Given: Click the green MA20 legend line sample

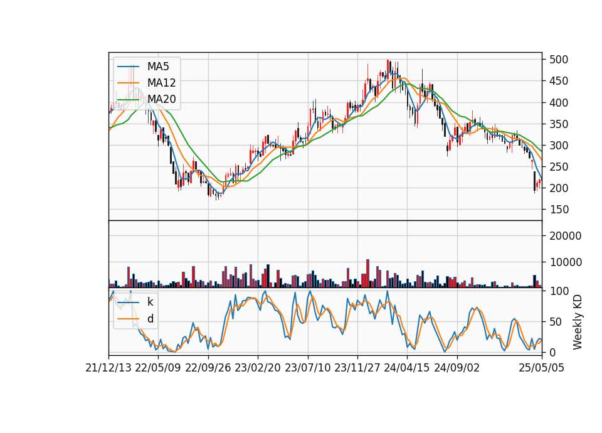Looking at the screenshot, I should pos(128,99).
